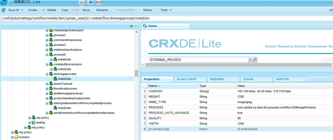Click the tree panel vertical scrollbar thumb
333x140 pixels.
tap(136, 73)
